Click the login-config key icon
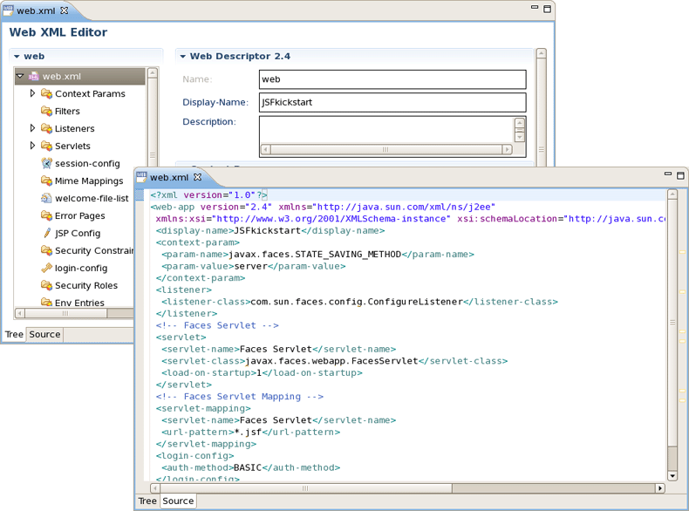Viewport: 689px width, 511px height. [46, 268]
